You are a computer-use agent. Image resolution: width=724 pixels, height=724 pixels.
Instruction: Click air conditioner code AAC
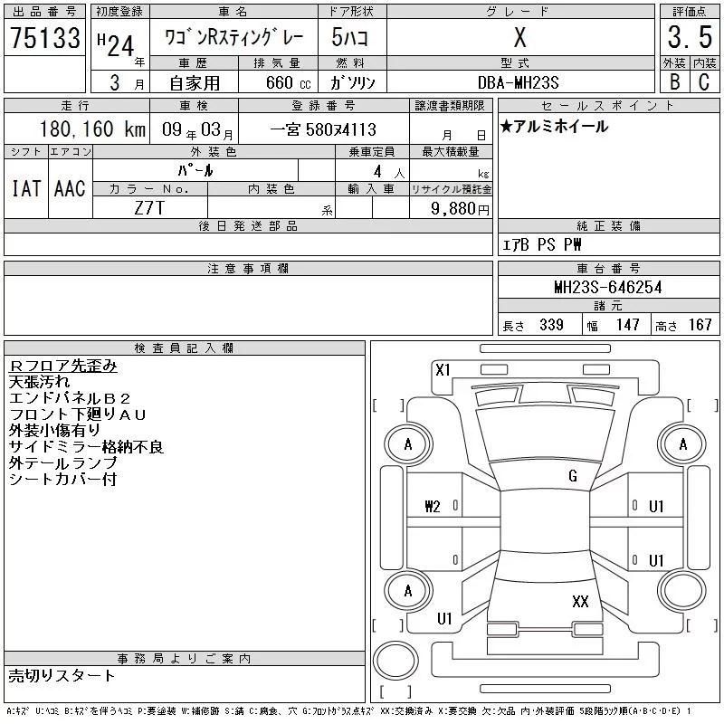click(70, 188)
